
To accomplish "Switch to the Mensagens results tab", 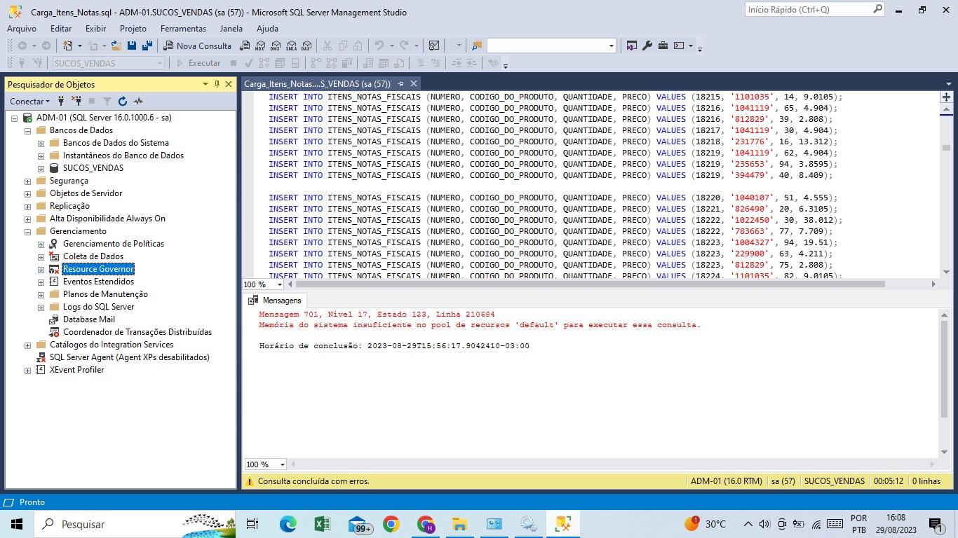I will pos(275,300).
